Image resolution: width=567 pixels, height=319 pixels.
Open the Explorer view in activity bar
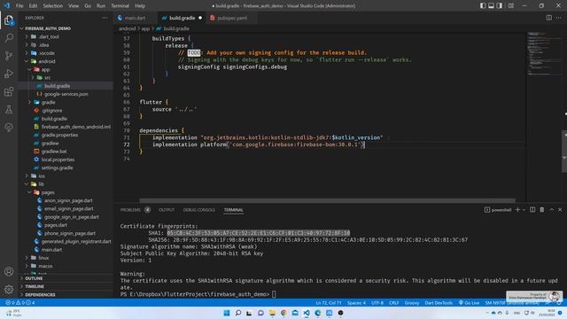tap(9, 20)
